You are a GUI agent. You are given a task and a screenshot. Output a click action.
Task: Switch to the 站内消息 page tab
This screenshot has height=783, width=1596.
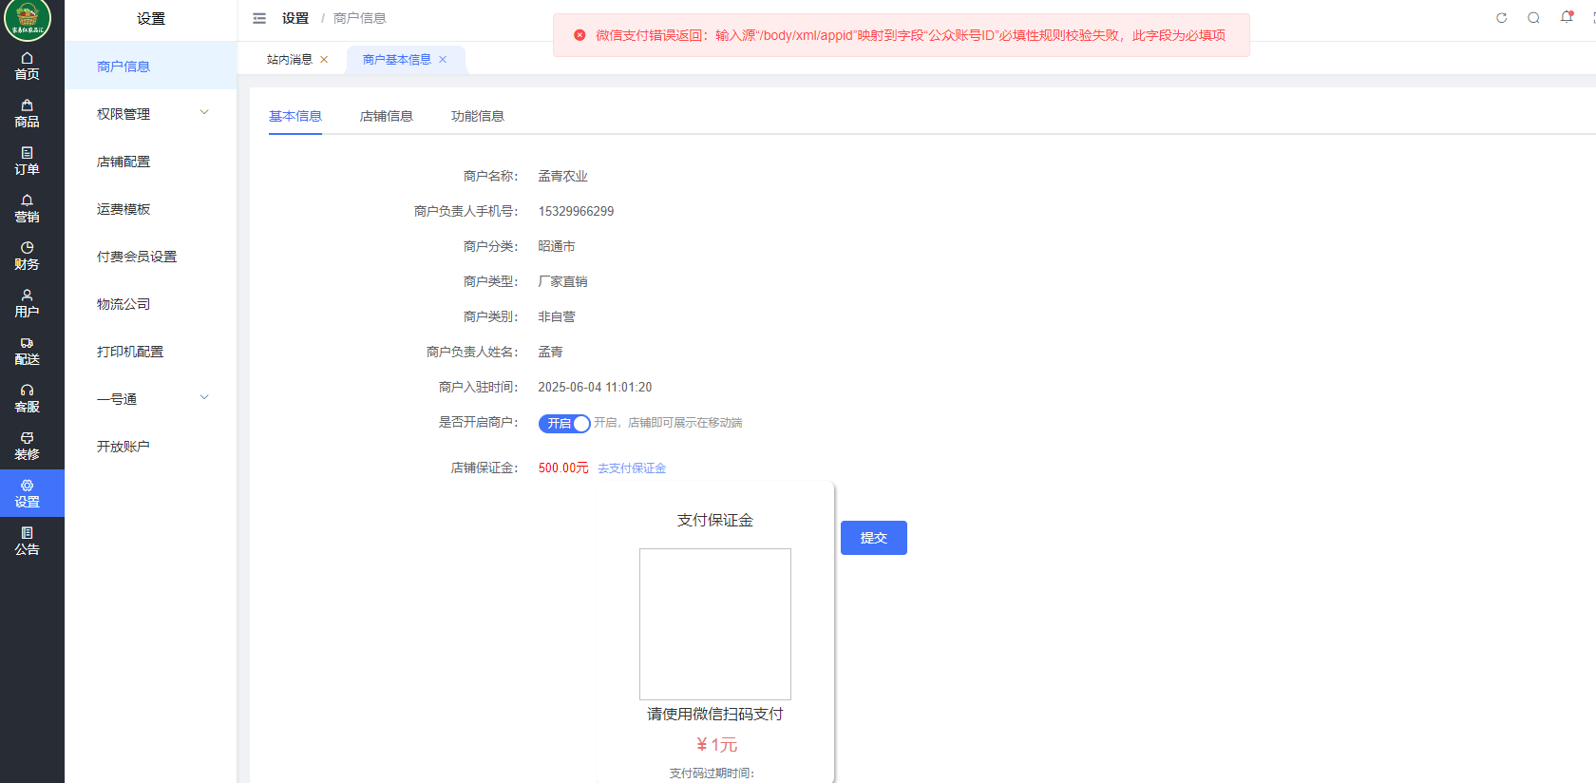tap(290, 59)
